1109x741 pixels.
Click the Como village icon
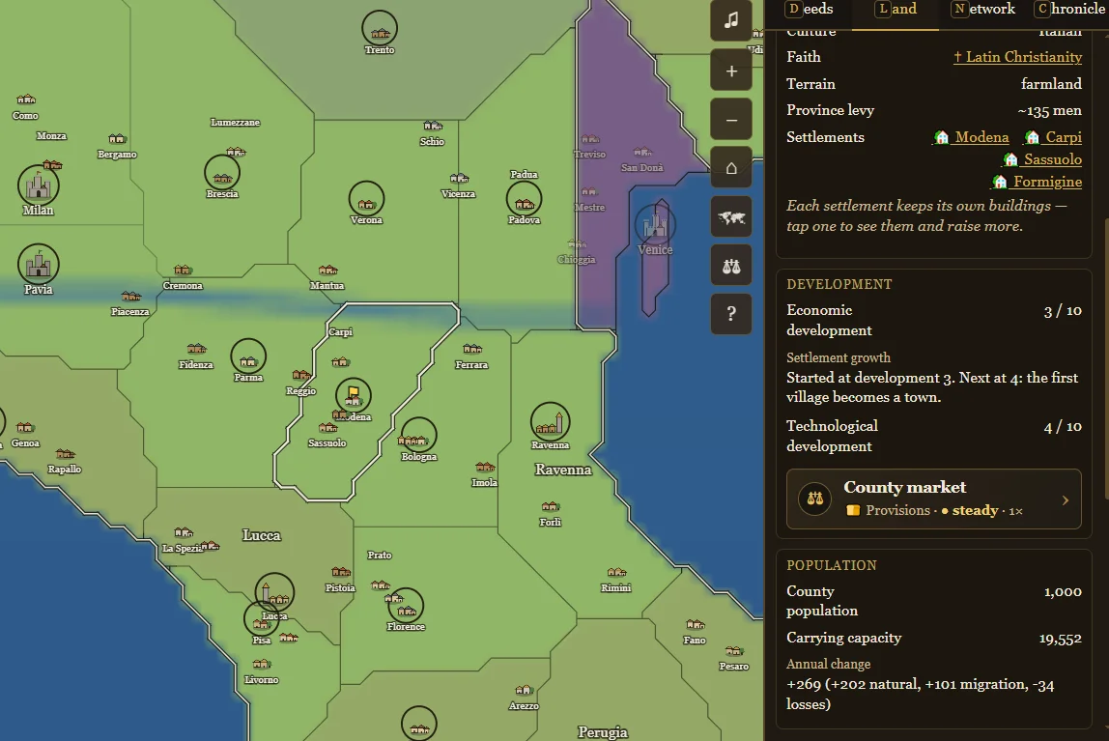point(26,100)
